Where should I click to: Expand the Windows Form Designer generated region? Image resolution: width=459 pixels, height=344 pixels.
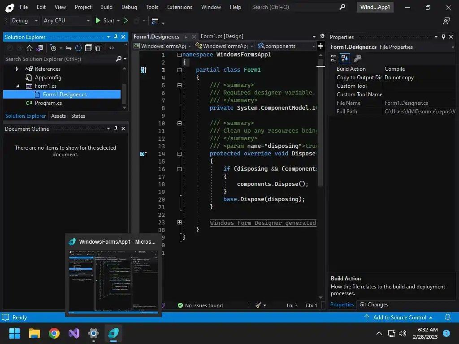[x=179, y=222]
